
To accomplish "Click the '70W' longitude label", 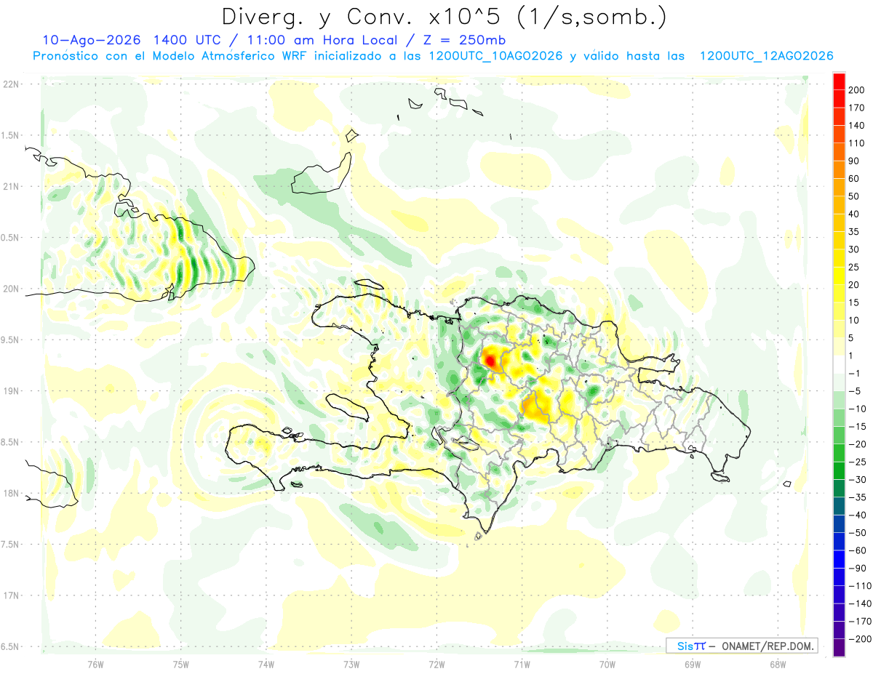I will [607, 664].
